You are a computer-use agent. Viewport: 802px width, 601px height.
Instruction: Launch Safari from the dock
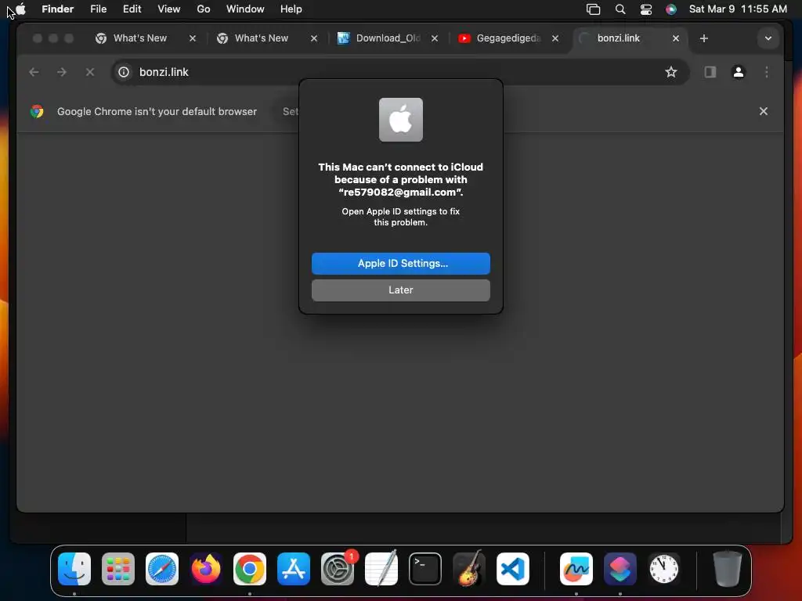coord(162,569)
